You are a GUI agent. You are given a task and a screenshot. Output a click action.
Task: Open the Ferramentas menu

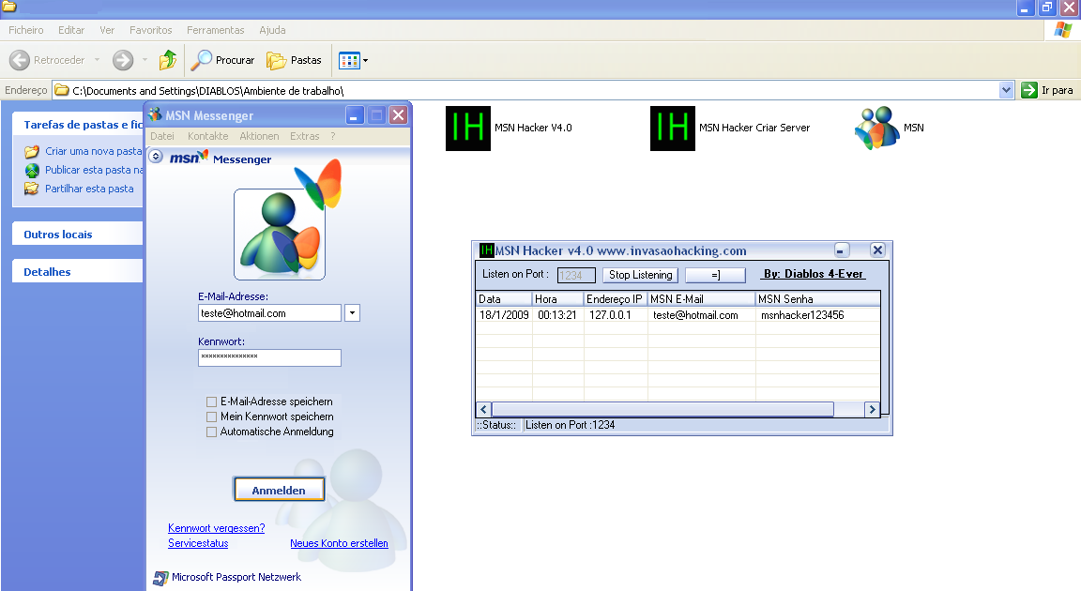tap(216, 30)
